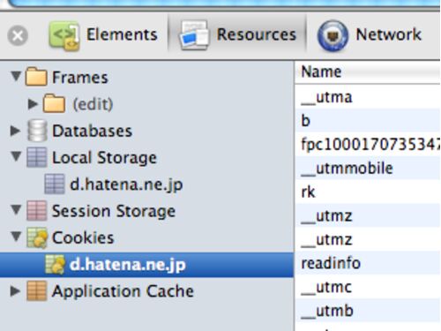Viewport: 441px width, 331px height.
Task: Expand the Application Cache node
Action: [15, 290]
